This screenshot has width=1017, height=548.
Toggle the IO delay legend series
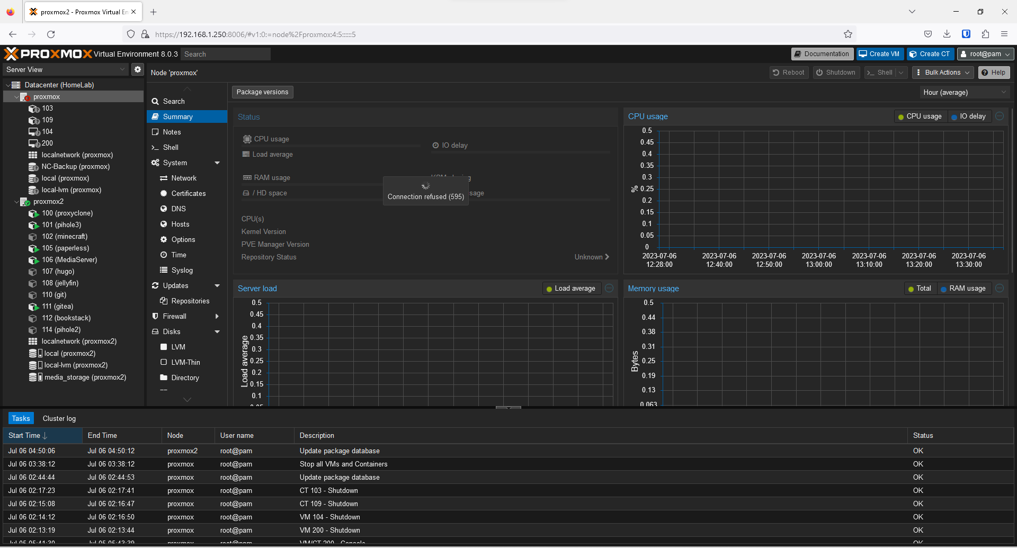click(968, 116)
